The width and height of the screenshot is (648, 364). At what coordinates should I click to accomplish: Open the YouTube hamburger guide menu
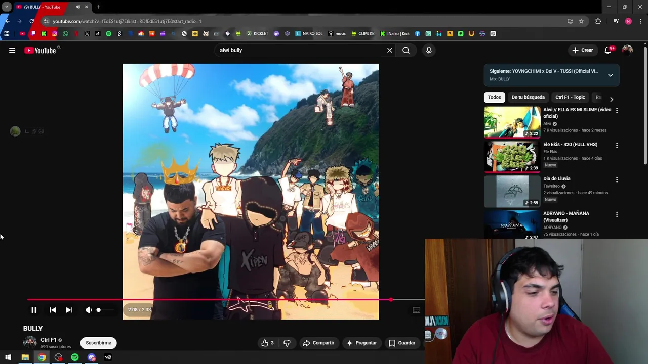tap(12, 50)
